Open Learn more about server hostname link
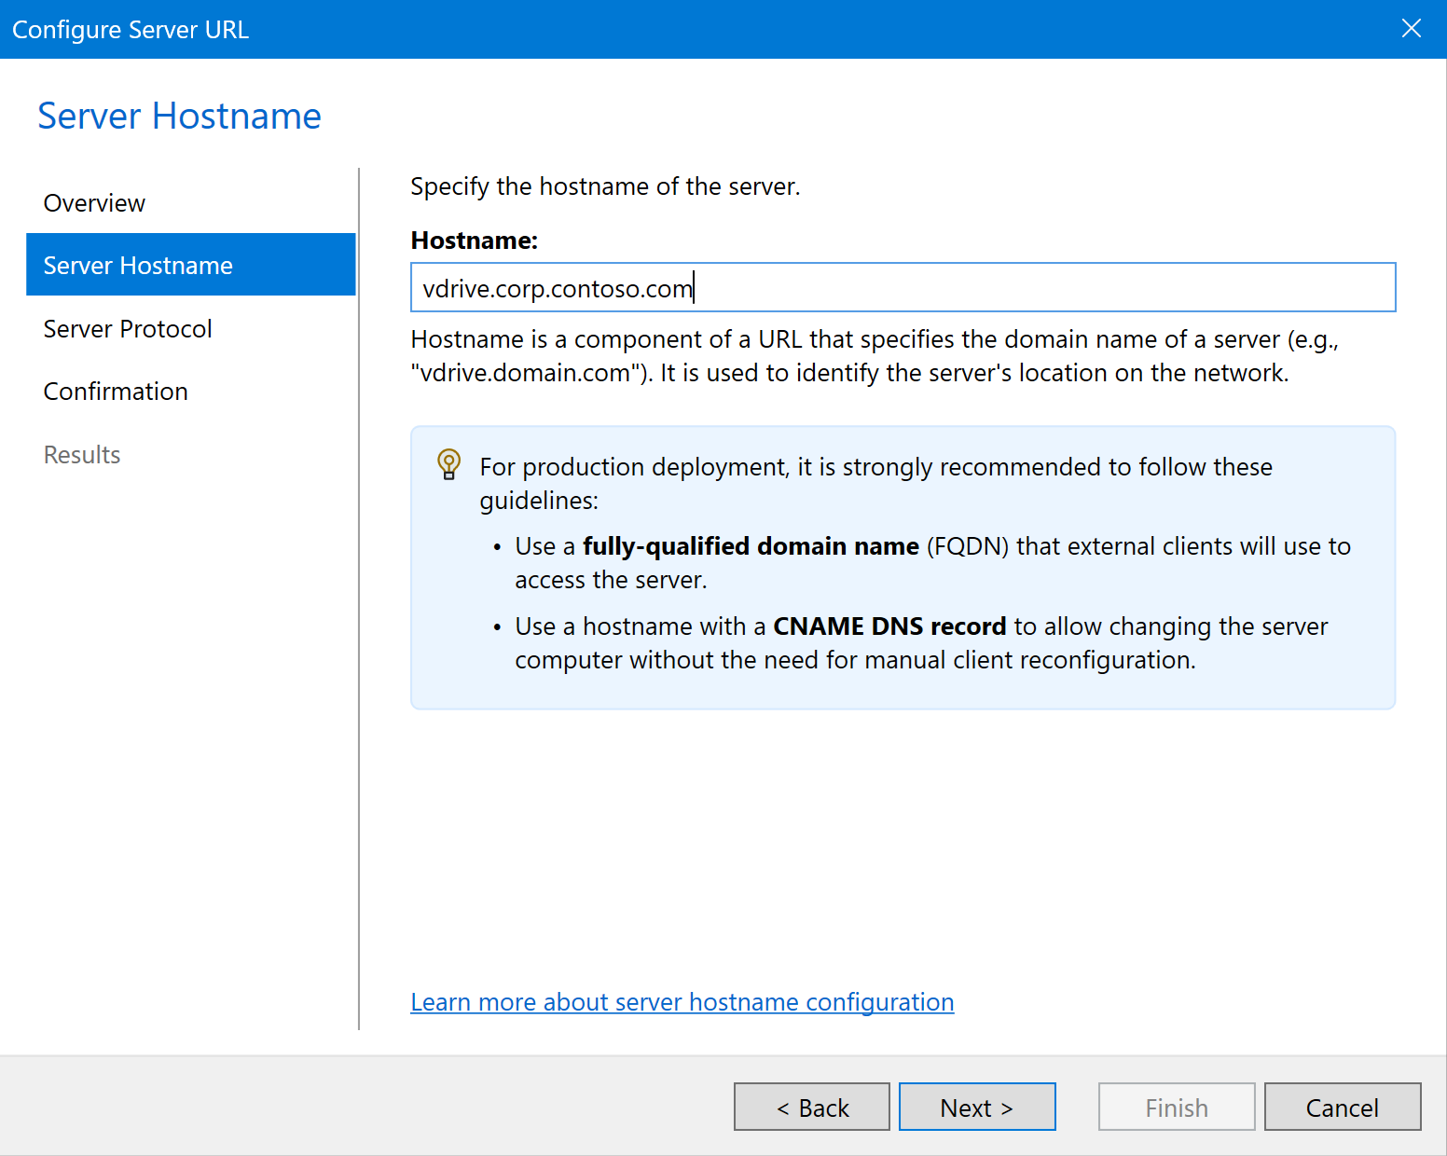Viewport: 1447px width, 1156px height. tap(682, 1002)
